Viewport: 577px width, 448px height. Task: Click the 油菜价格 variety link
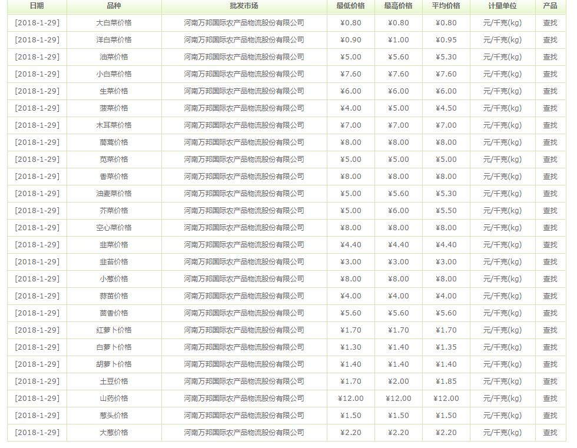point(114,57)
